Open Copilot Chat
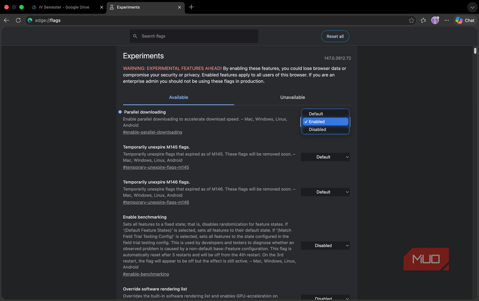 (465, 21)
